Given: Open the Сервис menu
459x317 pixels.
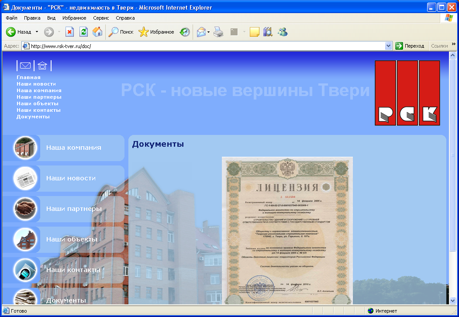Looking at the screenshot, I should [101, 18].
